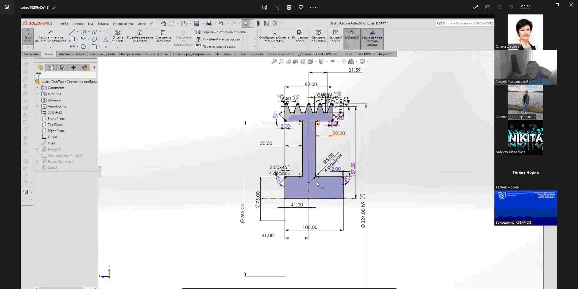Image resolution: width=578 pixels, height=289 pixels.
Task: Toggle the Instant2D button
Action: (x=352, y=35)
